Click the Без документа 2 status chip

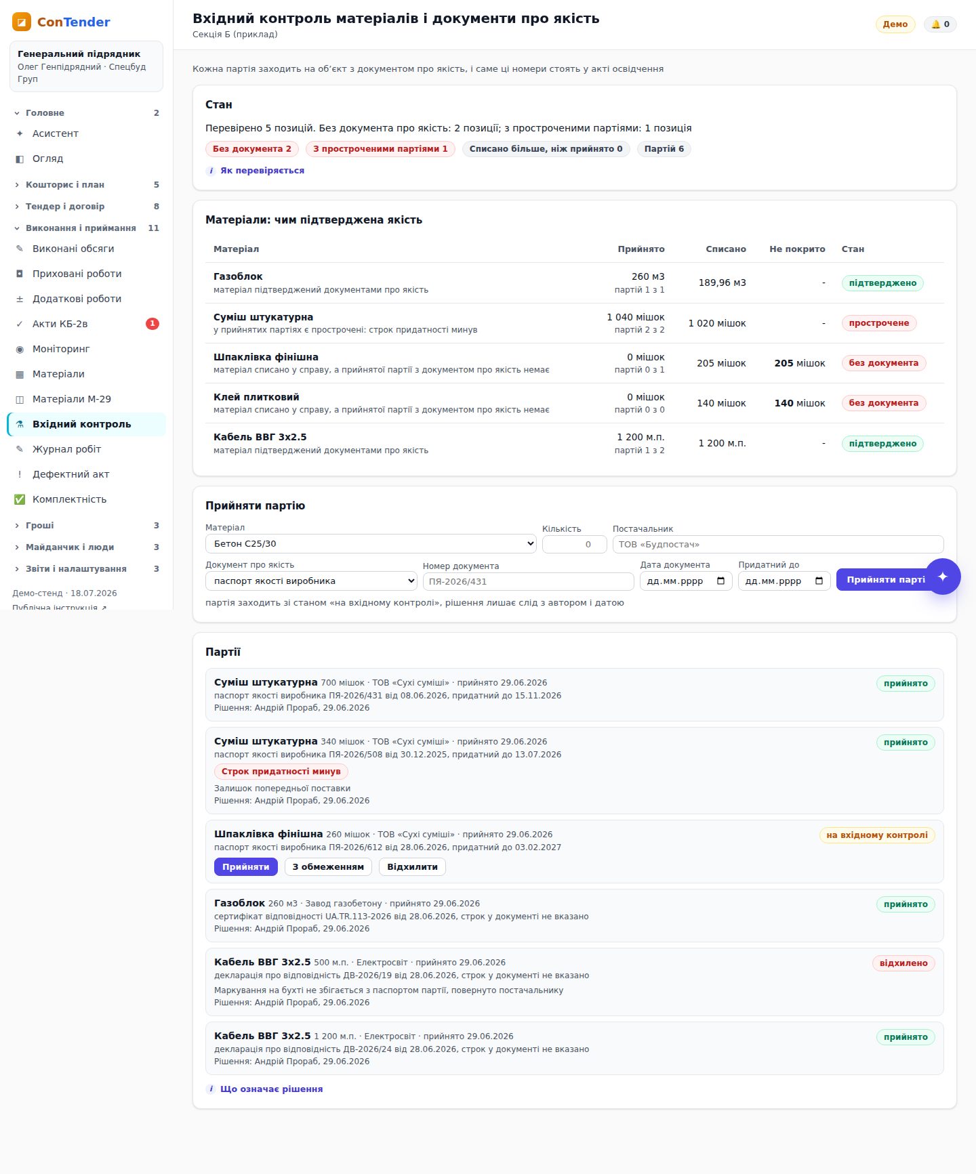click(252, 149)
